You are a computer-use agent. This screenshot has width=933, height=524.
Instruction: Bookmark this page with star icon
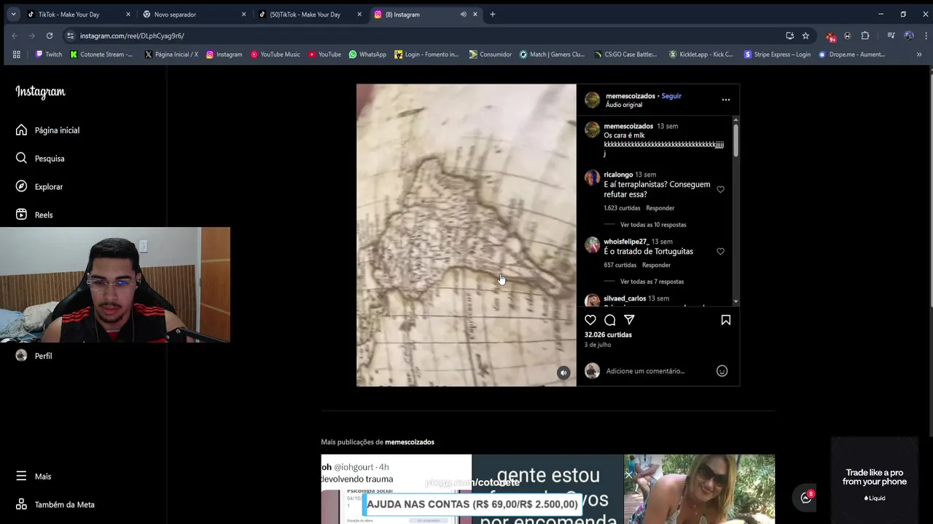point(805,36)
